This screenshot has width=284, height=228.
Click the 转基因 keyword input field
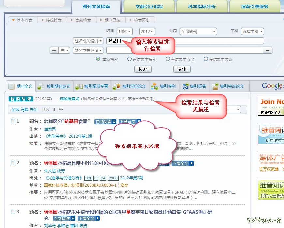click(x=185, y=41)
